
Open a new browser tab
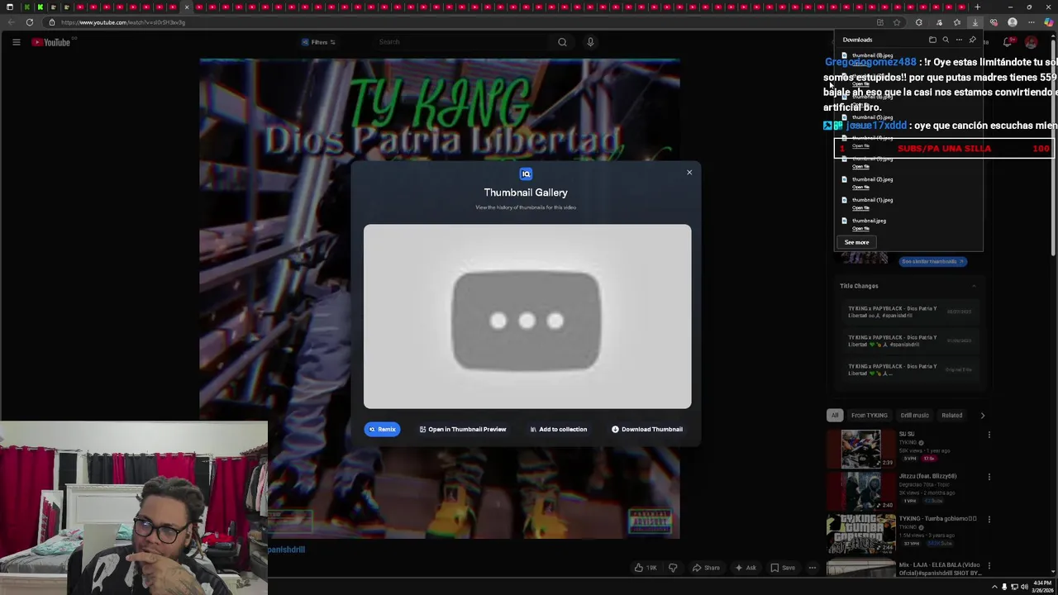977,7
